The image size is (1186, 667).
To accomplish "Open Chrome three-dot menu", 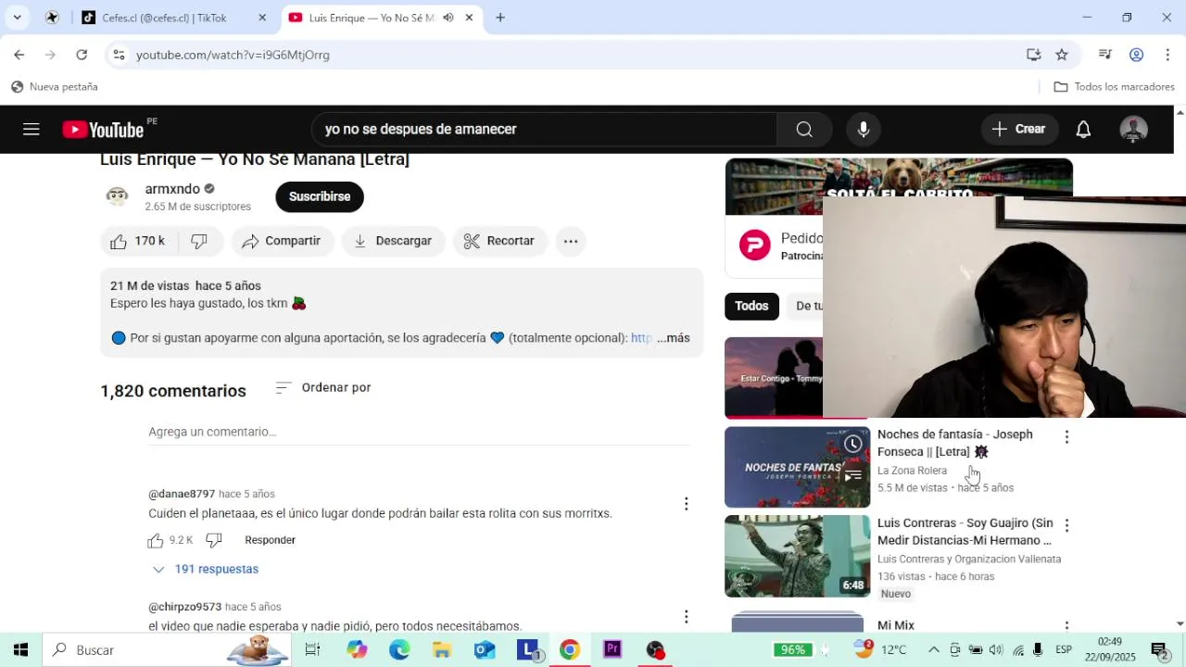I will [1167, 55].
